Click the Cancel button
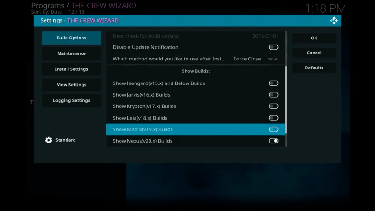 pos(314,53)
